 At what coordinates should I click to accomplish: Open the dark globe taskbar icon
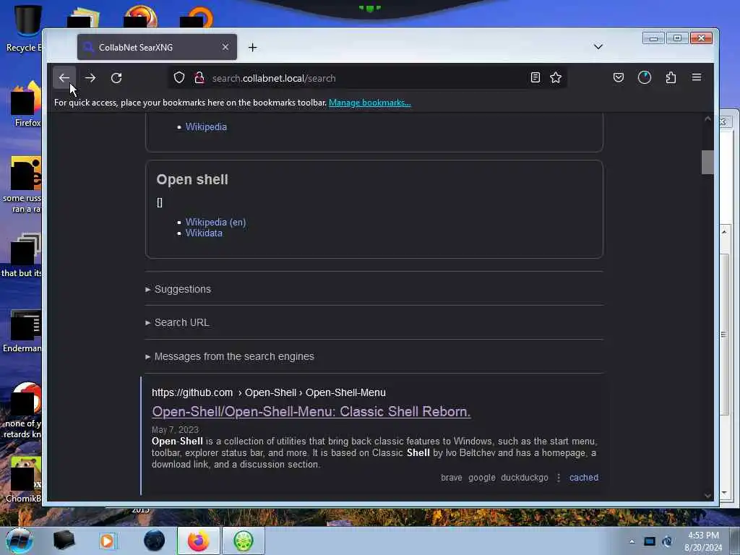(155, 541)
